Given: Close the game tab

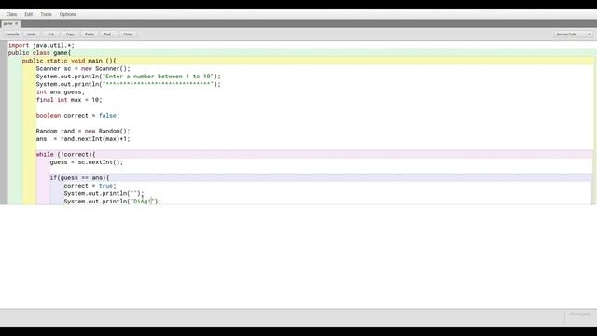Looking at the screenshot, I should coord(17,23).
